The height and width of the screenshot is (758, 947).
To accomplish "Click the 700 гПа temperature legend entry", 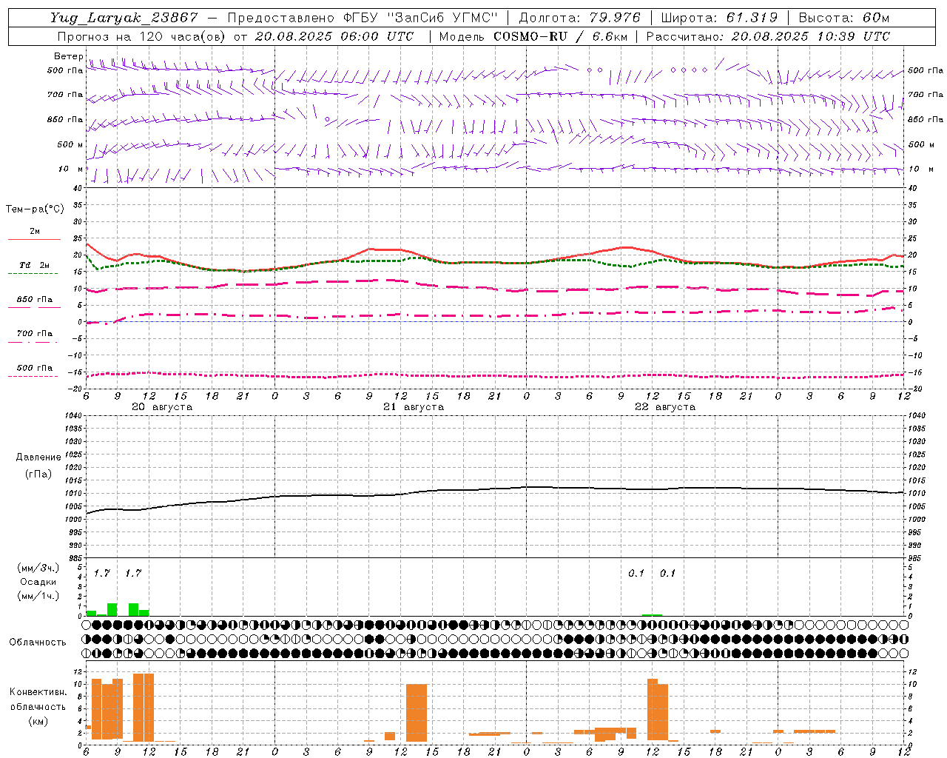I will (x=34, y=334).
